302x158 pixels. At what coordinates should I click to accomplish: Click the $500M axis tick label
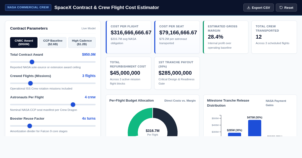click(x=215, y=118)
